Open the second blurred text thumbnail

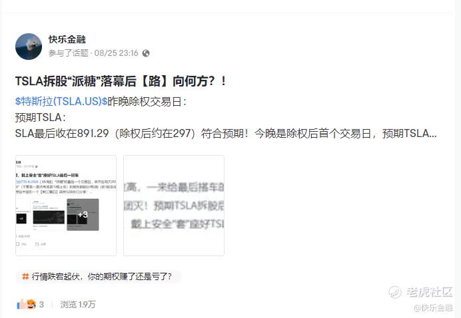174,206
